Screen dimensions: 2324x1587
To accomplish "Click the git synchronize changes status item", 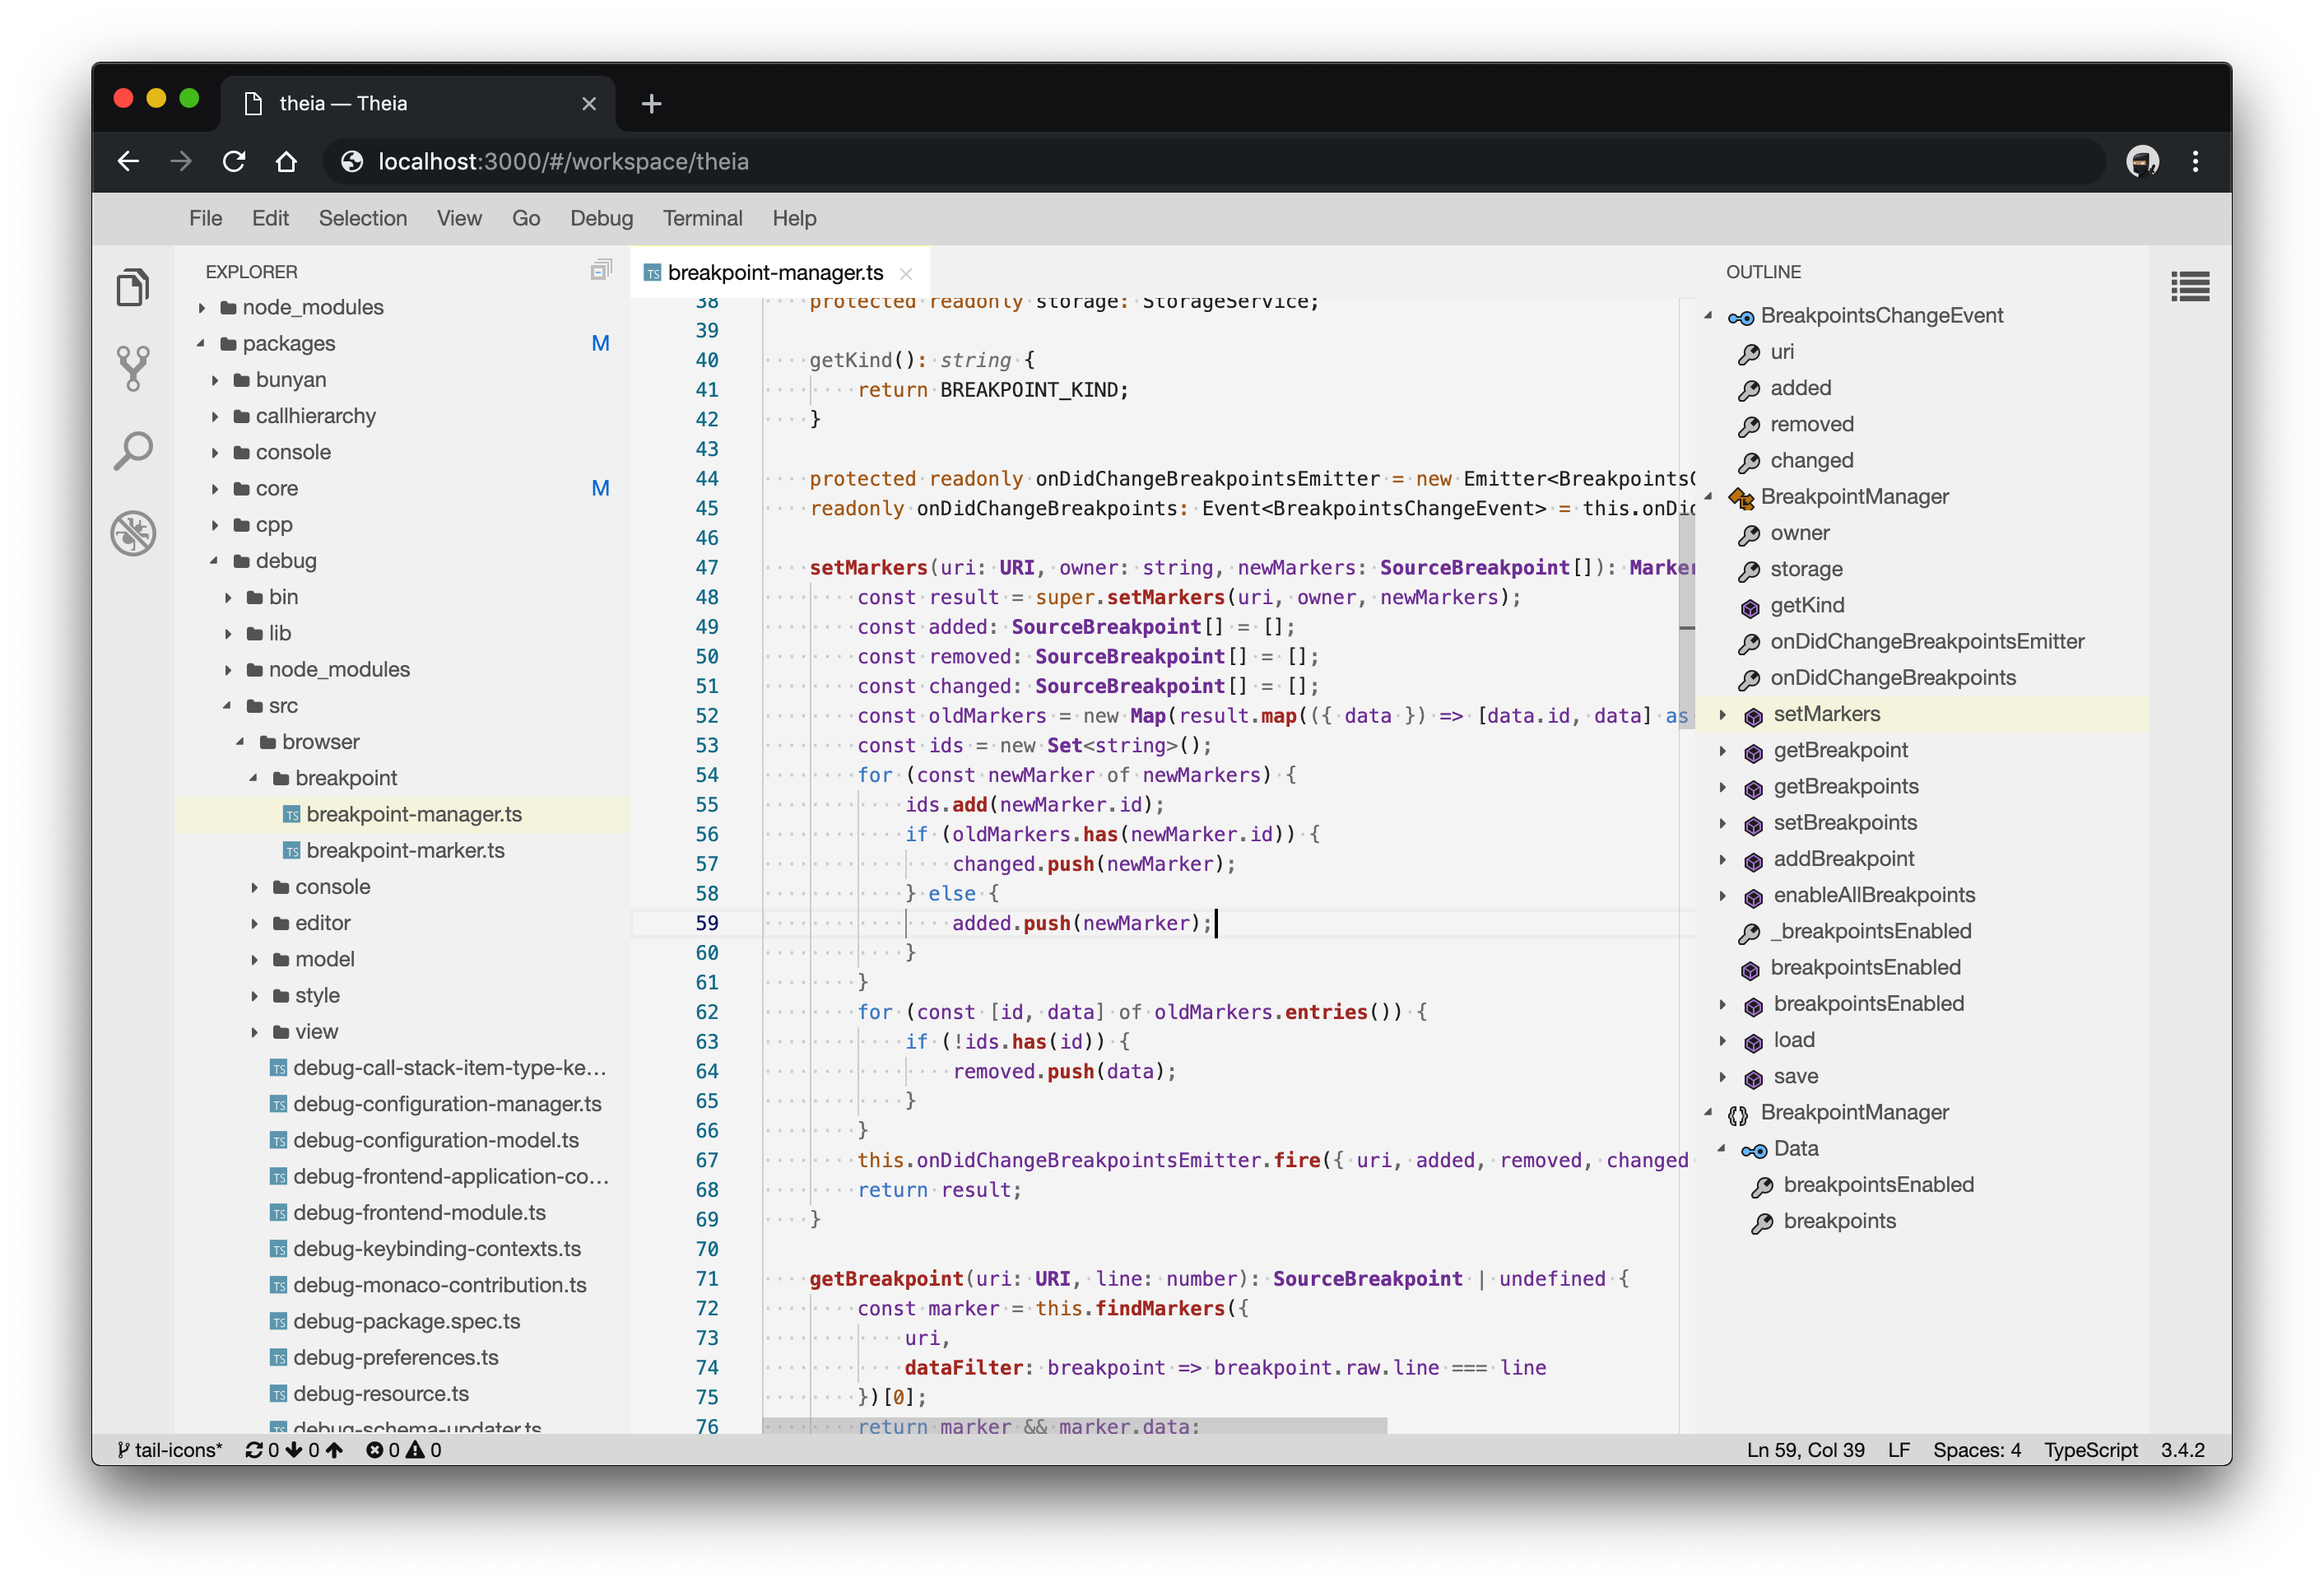I will pyautogui.click(x=294, y=1450).
